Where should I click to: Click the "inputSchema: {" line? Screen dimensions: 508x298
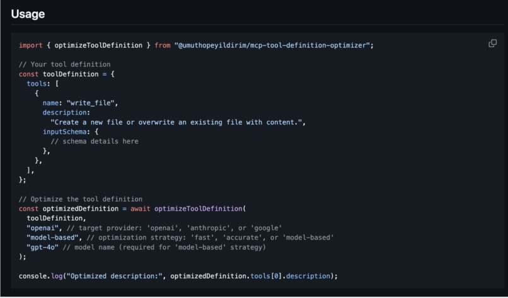click(71, 132)
